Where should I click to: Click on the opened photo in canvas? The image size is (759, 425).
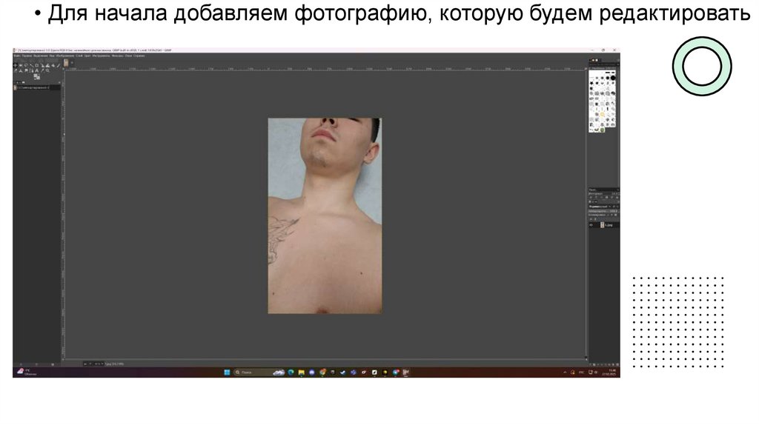(325, 215)
